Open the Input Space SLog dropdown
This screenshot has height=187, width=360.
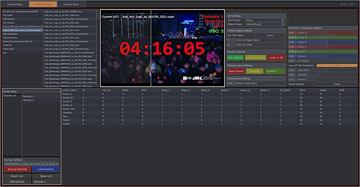[x=265, y=20]
